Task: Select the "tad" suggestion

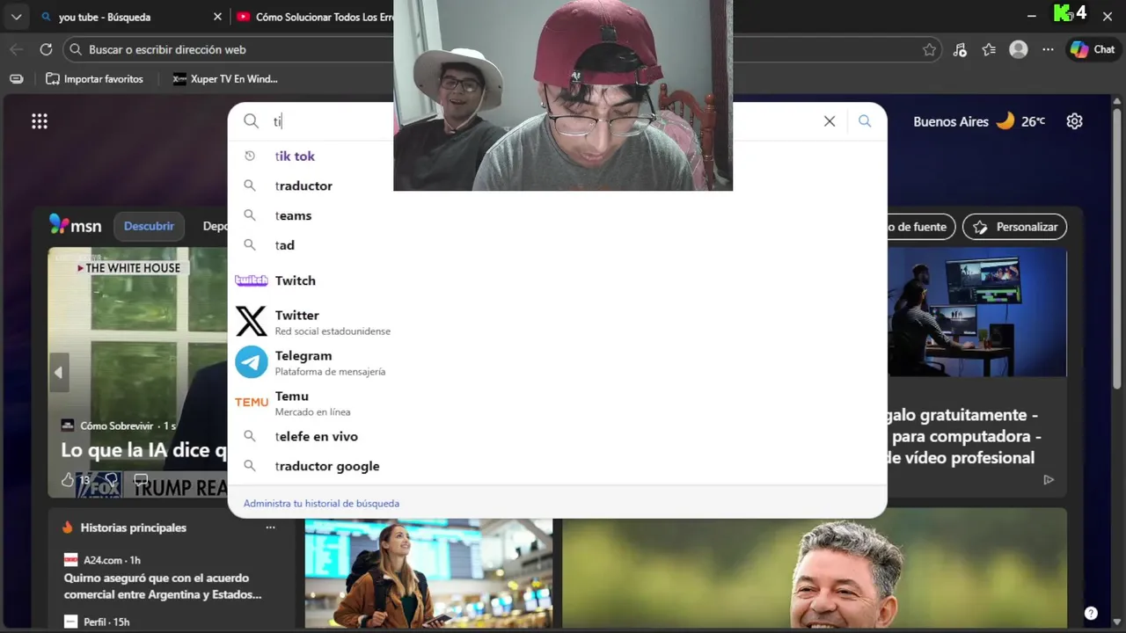Action: [x=557, y=245]
